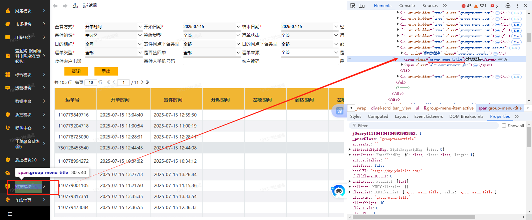Open the robot assistant chat icon
The image size is (532, 220).
click(x=338, y=191)
